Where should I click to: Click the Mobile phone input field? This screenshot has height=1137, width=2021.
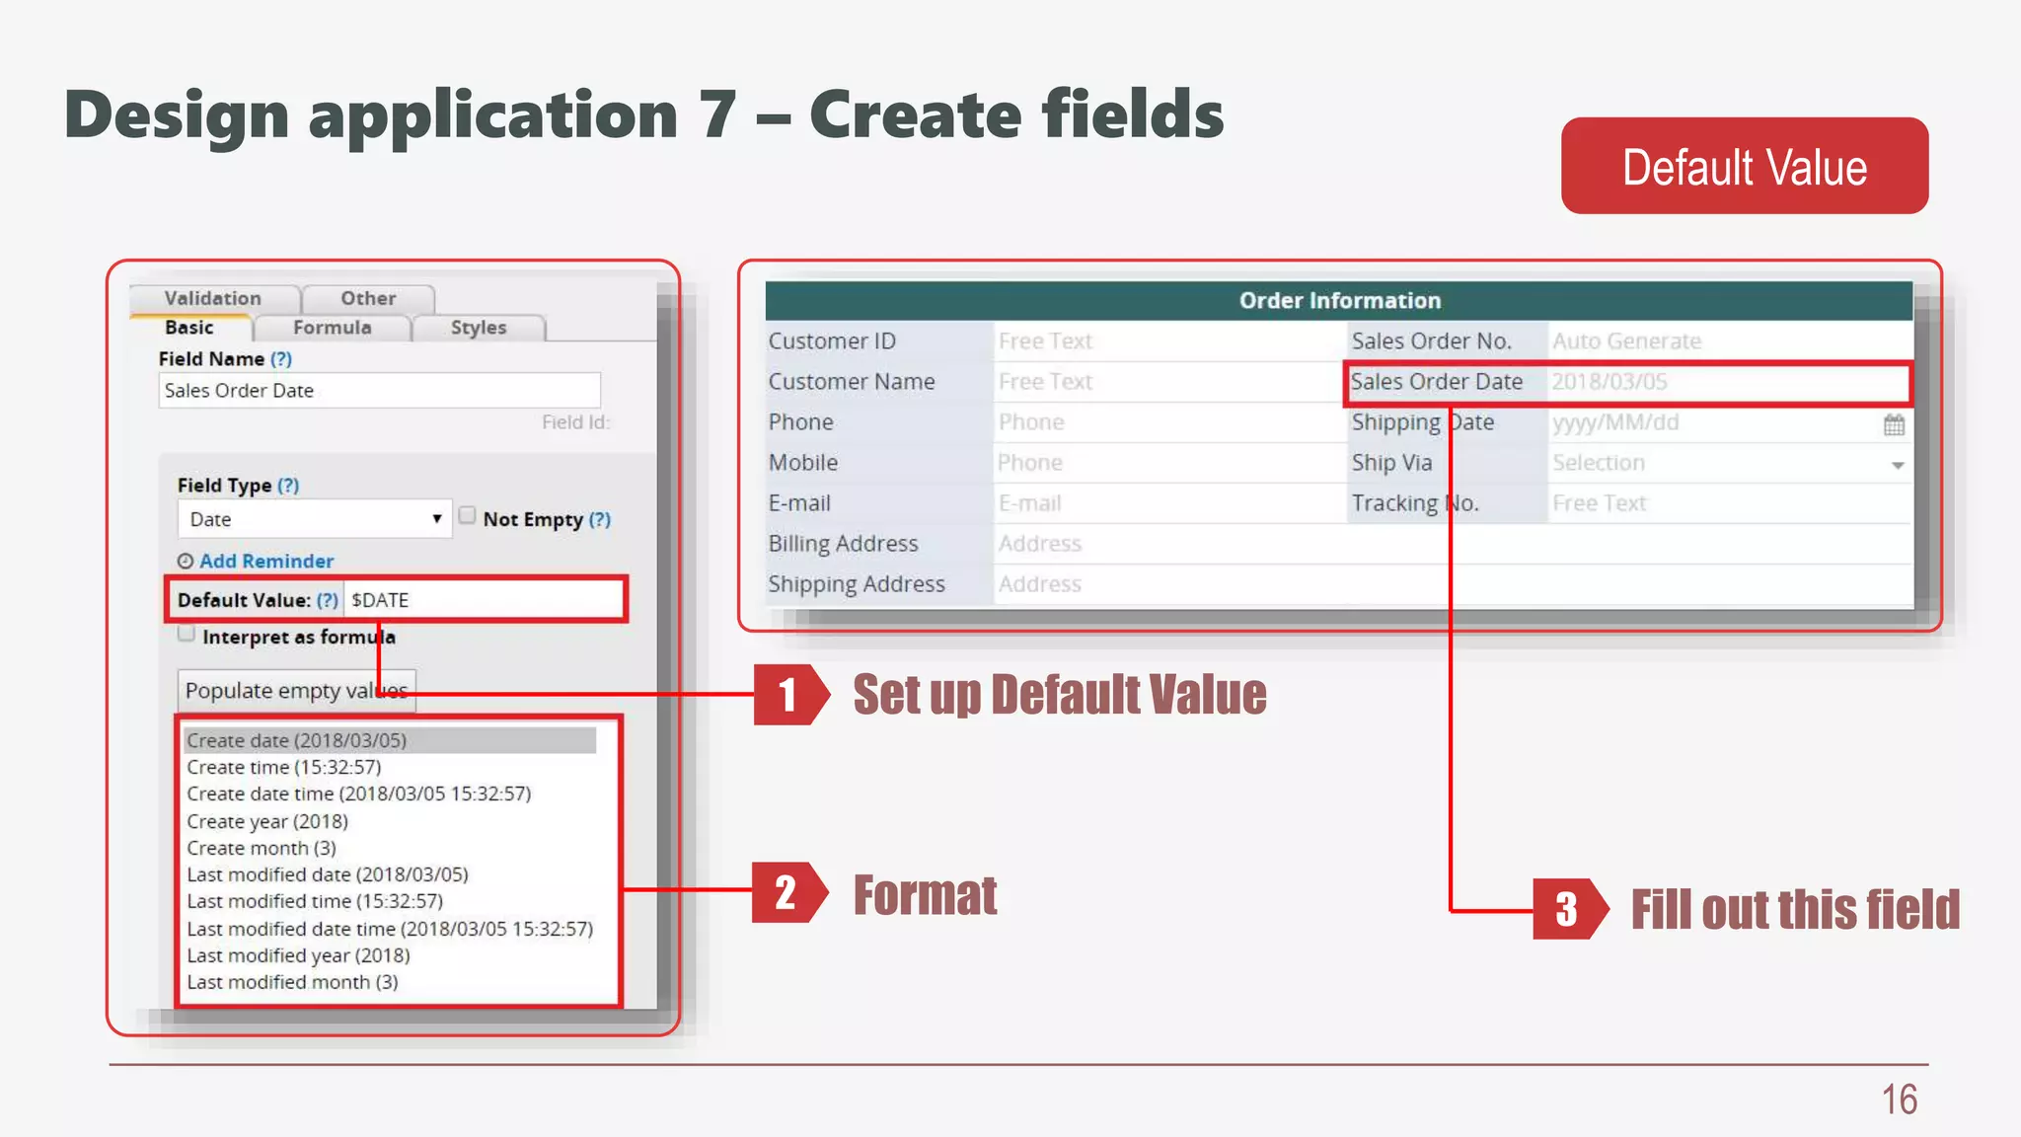pyautogui.click(x=1168, y=463)
